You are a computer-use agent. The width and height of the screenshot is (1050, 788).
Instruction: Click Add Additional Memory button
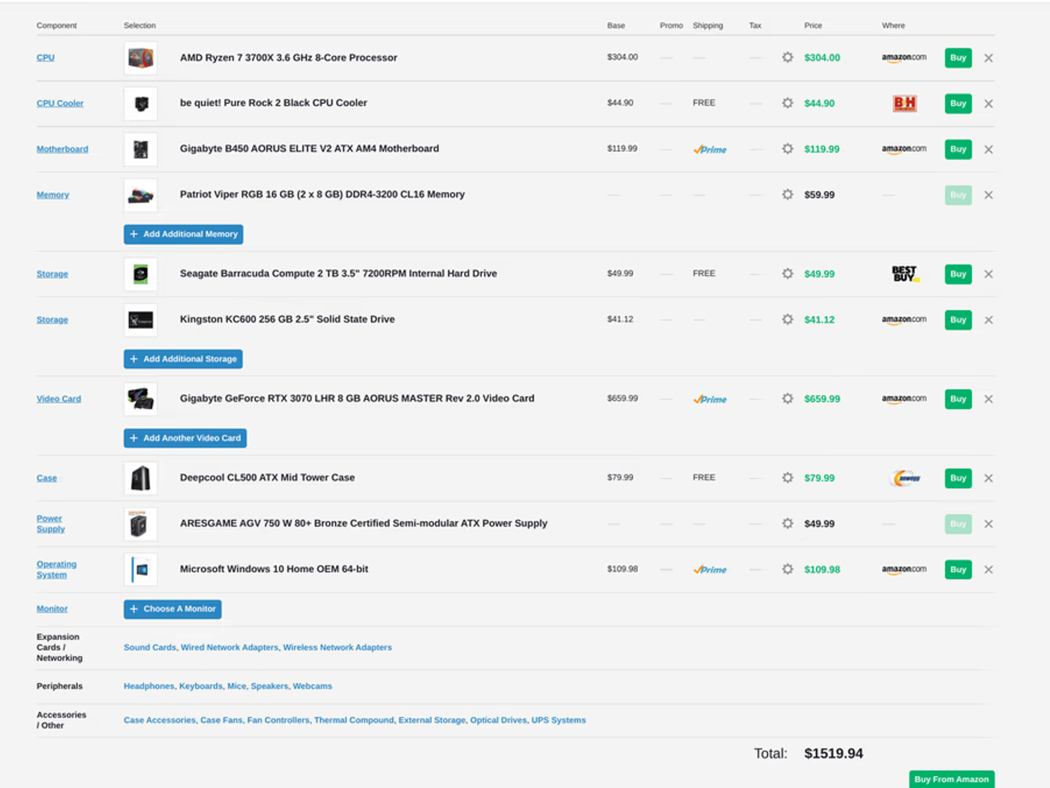184,234
